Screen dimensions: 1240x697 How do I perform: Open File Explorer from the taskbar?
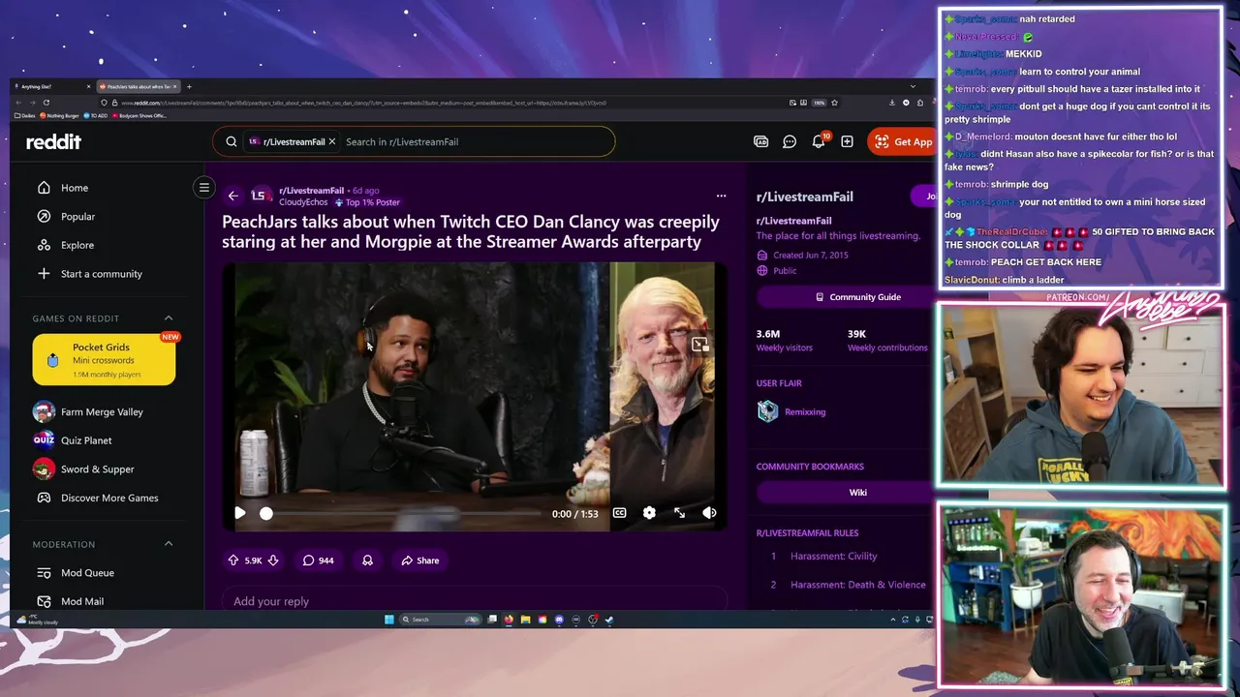[x=525, y=620]
